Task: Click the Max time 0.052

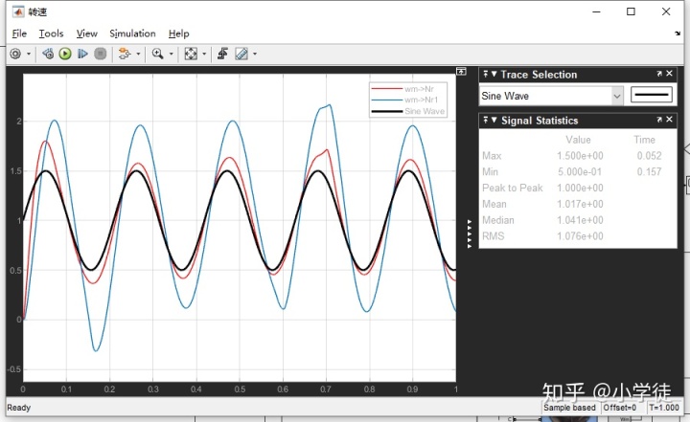Action: pyautogui.click(x=649, y=156)
